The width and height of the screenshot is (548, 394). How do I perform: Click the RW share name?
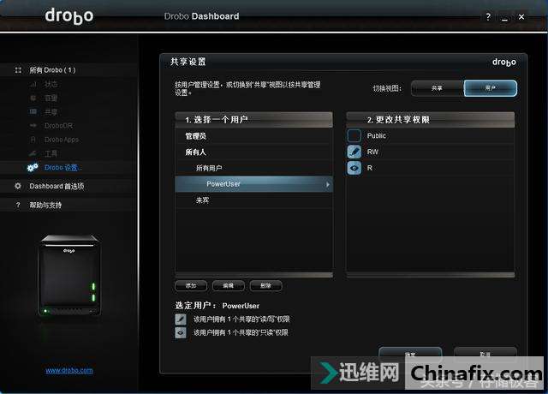click(x=372, y=152)
